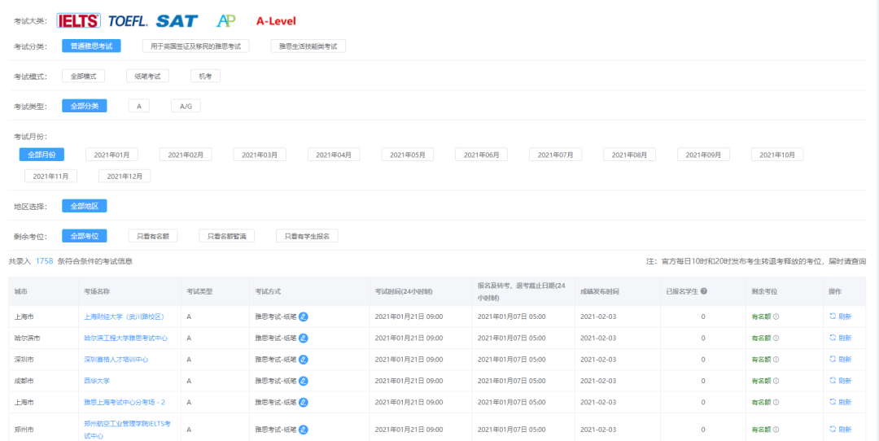Choose 全部模式 exam mode
The width and height of the screenshot is (879, 441).
point(84,76)
